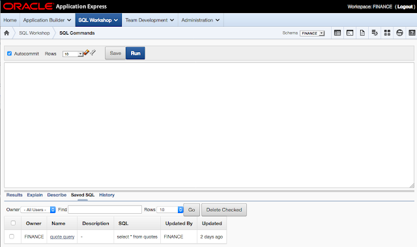This screenshot has height=247, width=417.
Task: Open the Rows dropdown in Saved SQL
Action: click(170, 210)
